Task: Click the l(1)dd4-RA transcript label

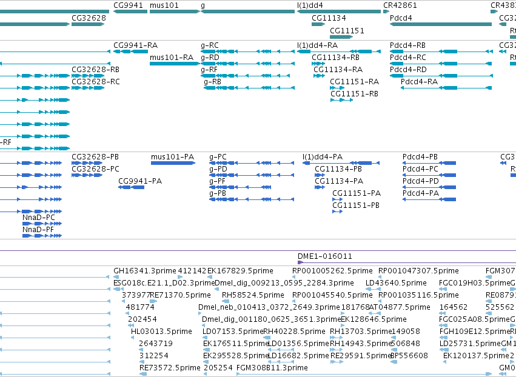Action: pos(318,45)
